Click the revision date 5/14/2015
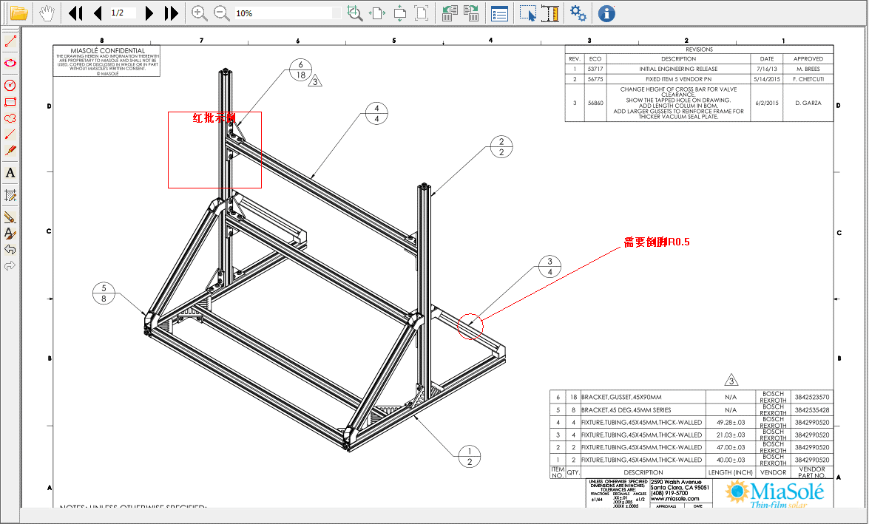Viewport: 869px width, 524px height. tap(767, 79)
